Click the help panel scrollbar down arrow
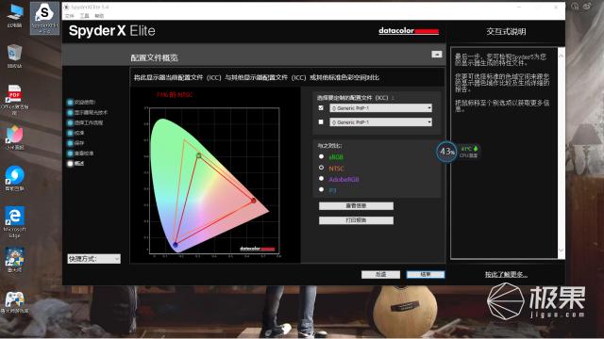 [x=562, y=250]
